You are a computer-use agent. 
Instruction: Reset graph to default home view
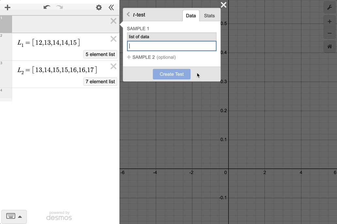click(329, 46)
